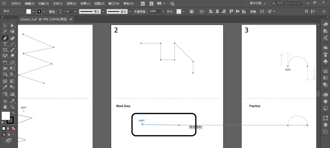
Task: Select the Type tool
Action: click(5, 44)
